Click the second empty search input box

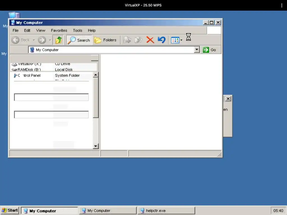click(51, 114)
